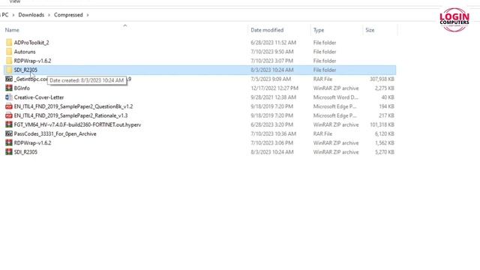The width and height of the screenshot is (480, 270).
Task: Click the 6/28/2023 3:20 PM date cell
Action: 271,124
